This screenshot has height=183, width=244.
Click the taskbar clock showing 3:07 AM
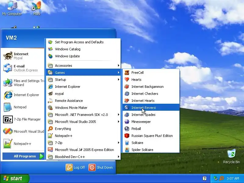click(x=233, y=178)
